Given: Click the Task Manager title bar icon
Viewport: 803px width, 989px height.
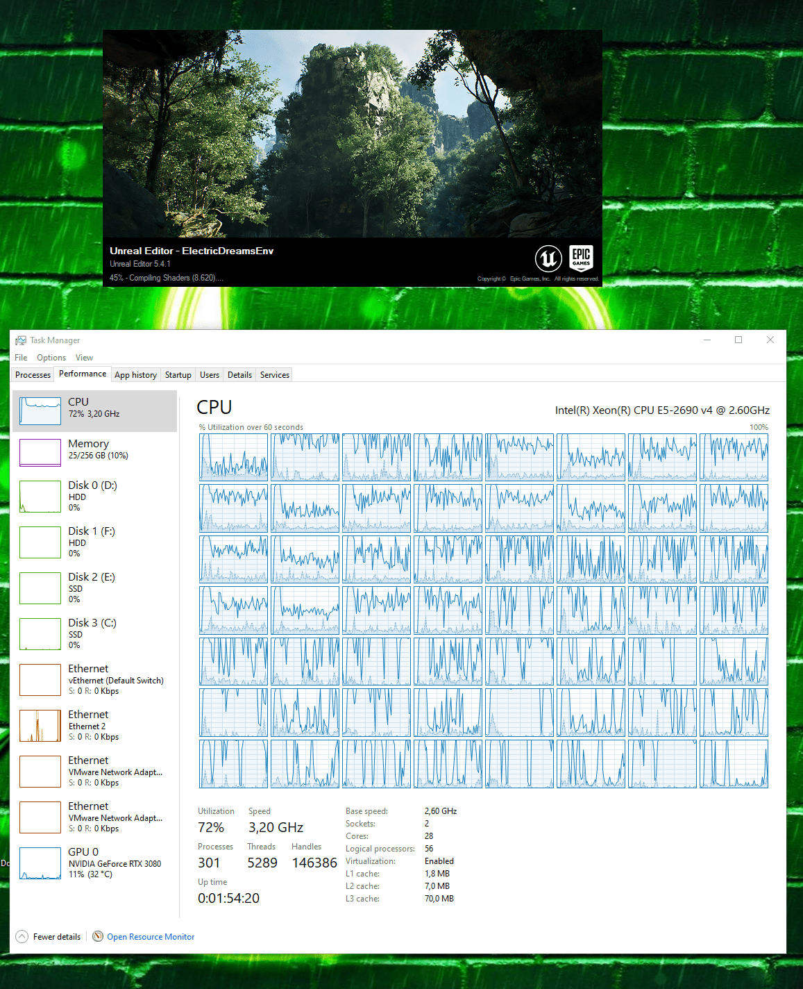Looking at the screenshot, I should [x=21, y=340].
